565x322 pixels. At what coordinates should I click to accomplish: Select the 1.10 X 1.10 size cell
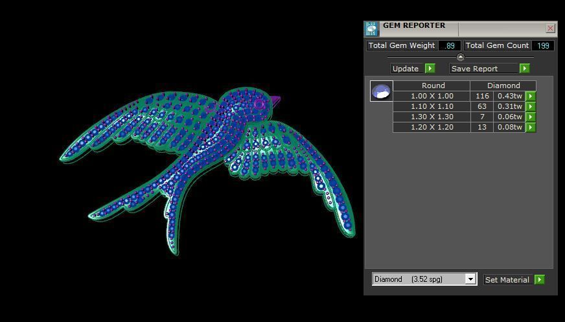tap(432, 107)
